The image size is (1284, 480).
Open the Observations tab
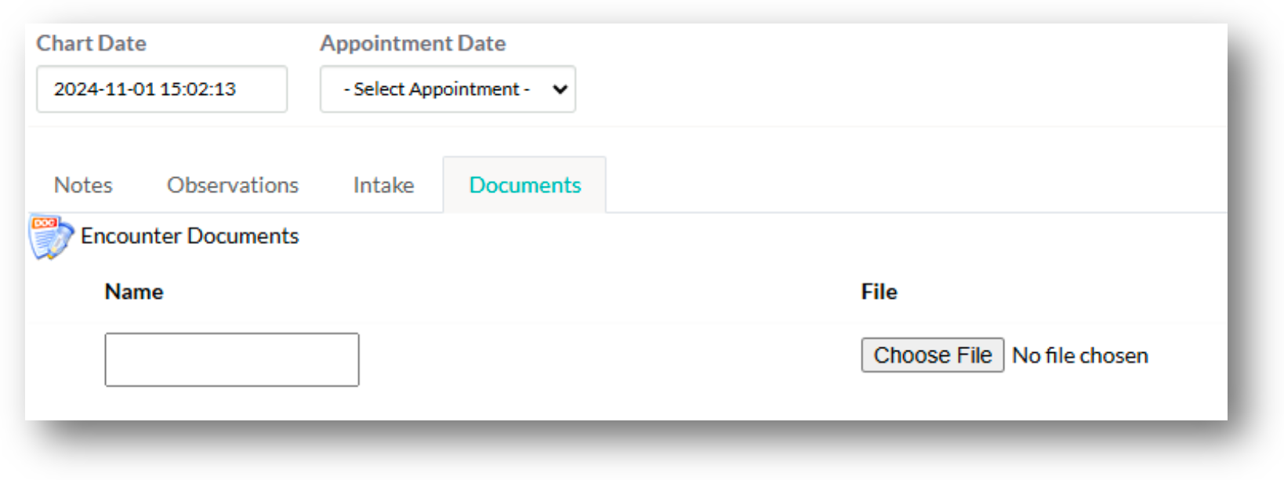click(x=232, y=185)
